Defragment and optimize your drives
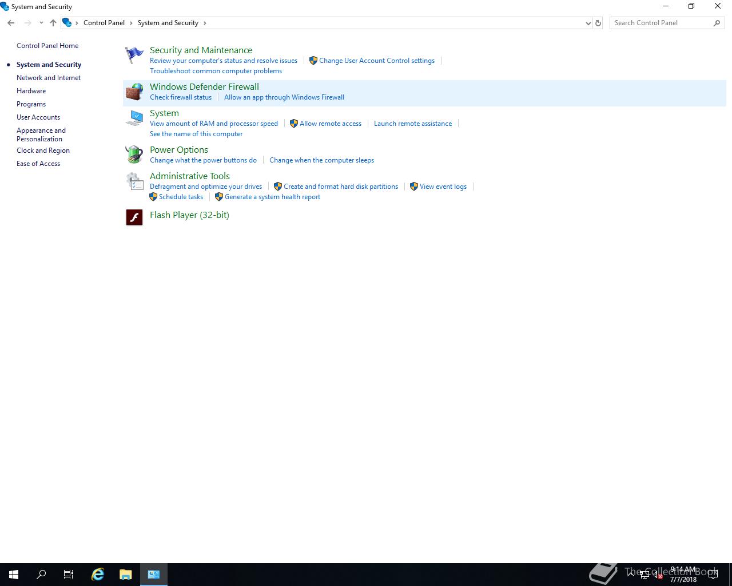The height and width of the screenshot is (586, 732). tap(206, 187)
